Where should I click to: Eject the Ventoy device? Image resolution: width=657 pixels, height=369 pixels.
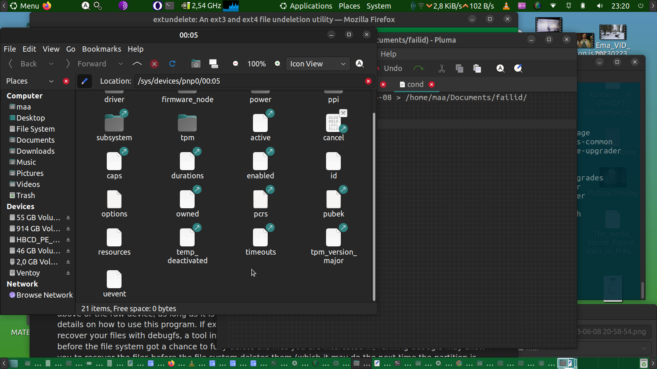68,273
